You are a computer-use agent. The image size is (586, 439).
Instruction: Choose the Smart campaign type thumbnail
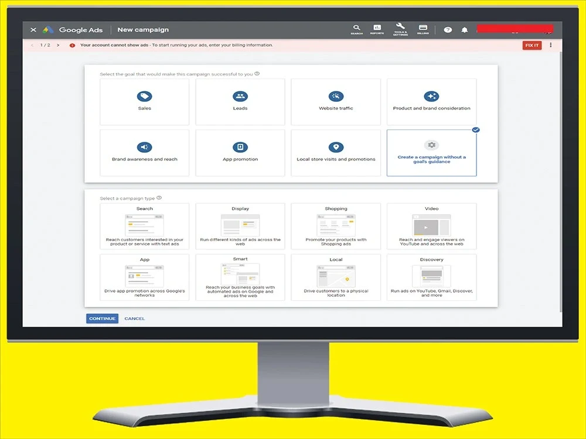click(240, 273)
